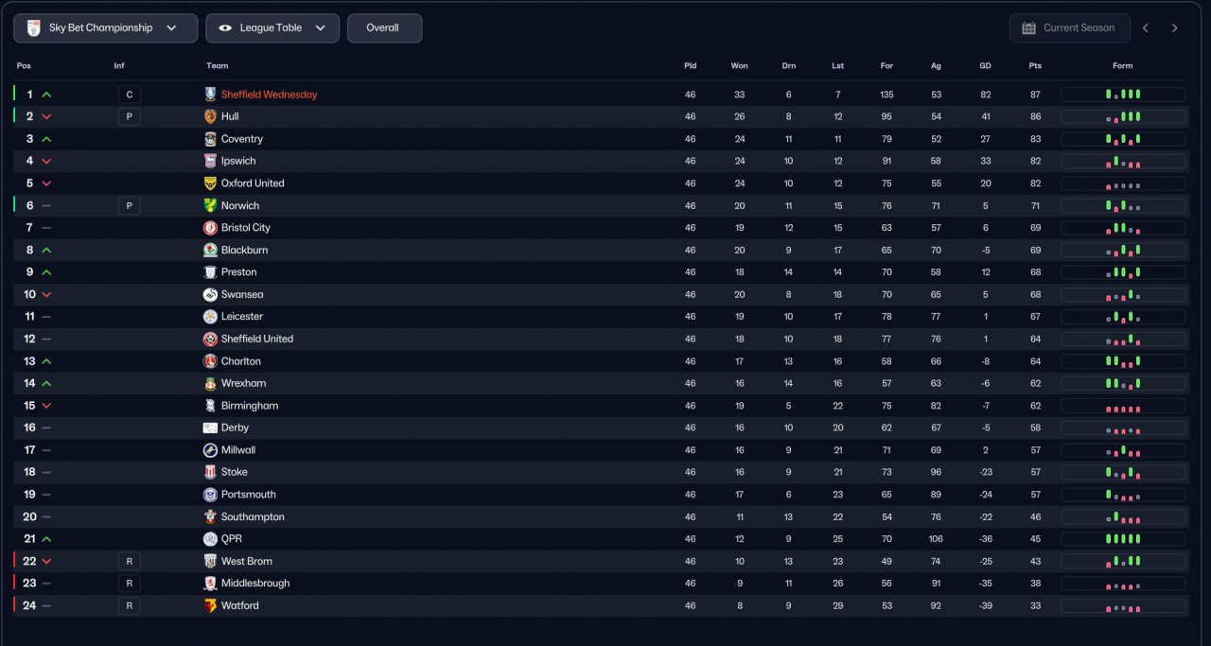The image size is (1211, 646).
Task: Click the Charlton club badge
Action: pos(210,361)
